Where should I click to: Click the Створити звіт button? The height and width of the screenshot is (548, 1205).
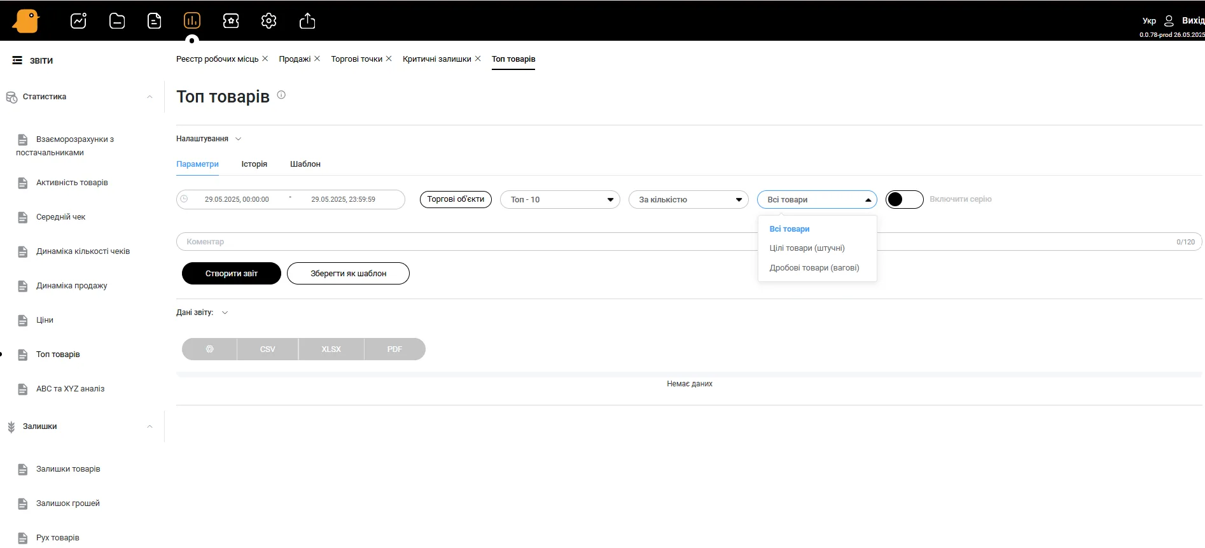tap(231, 274)
